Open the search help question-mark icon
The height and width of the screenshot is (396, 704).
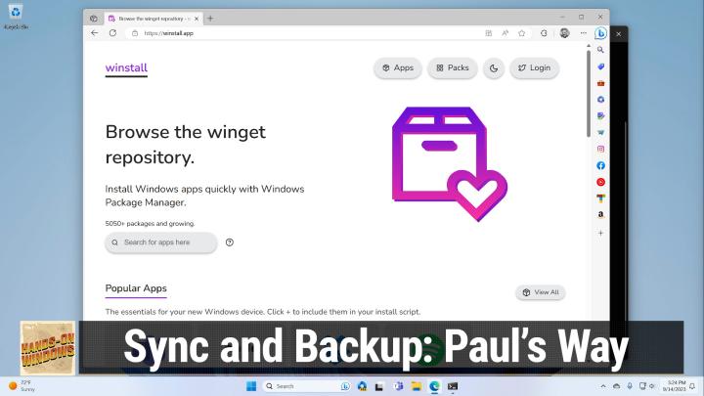tap(230, 242)
